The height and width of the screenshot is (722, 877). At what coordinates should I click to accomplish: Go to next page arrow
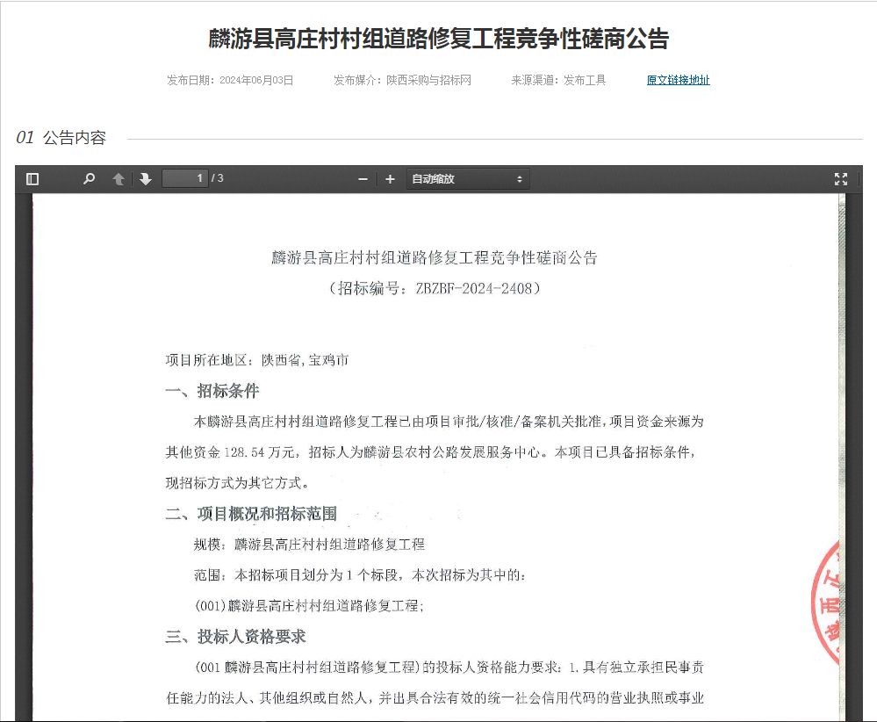[x=146, y=179]
